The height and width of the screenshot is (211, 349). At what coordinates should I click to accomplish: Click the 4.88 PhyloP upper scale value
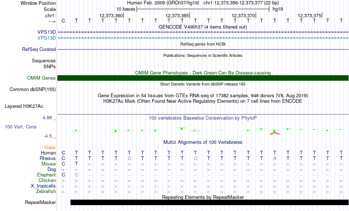click(x=47, y=118)
